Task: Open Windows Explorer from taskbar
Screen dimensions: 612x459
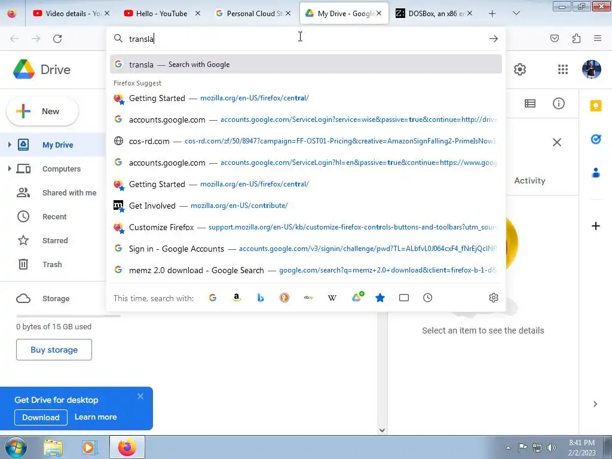Action: point(53,447)
